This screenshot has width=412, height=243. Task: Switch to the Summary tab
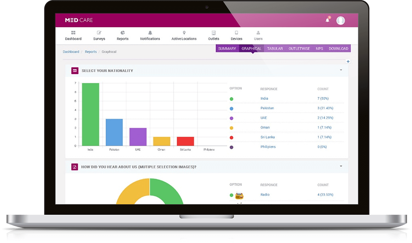point(227,48)
